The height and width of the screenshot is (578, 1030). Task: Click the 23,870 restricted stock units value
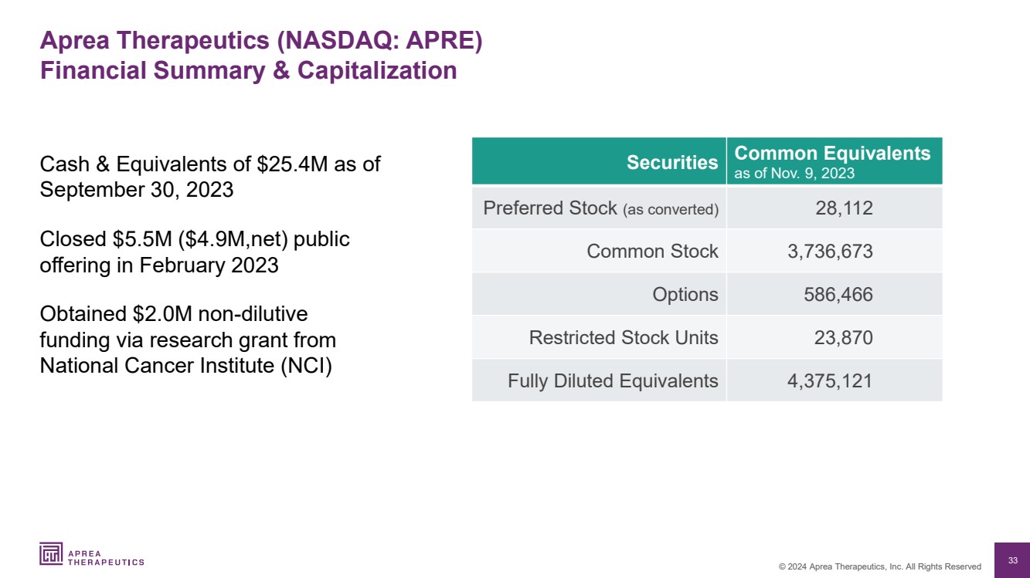click(844, 338)
